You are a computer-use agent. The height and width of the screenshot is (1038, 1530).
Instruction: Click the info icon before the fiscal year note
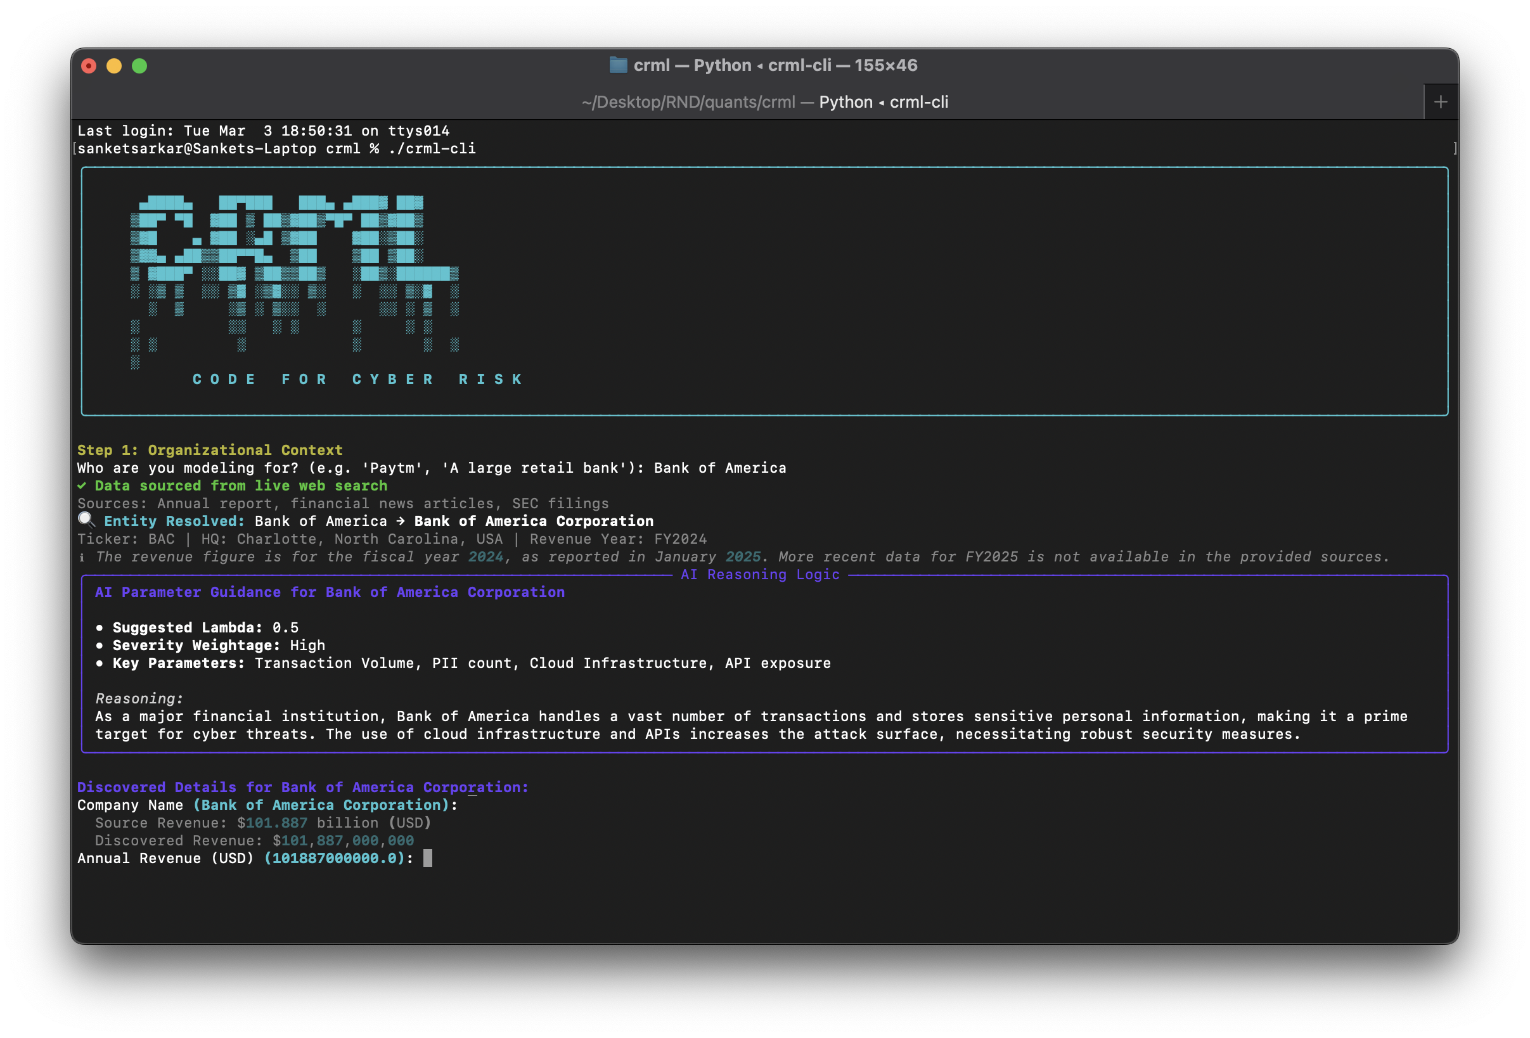pos(82,557)
